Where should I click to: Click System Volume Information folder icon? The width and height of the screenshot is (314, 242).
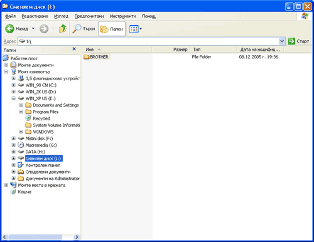(28, 125)
